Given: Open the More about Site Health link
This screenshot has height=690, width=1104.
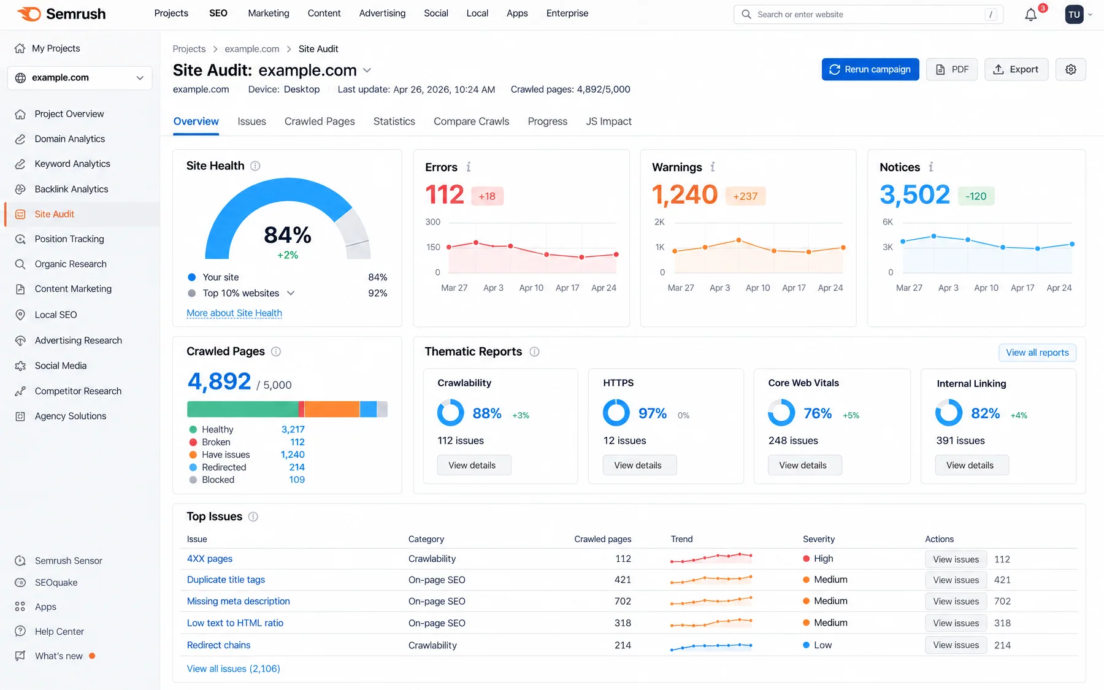Looking at the screenshot, I should [x=234, y=313].
